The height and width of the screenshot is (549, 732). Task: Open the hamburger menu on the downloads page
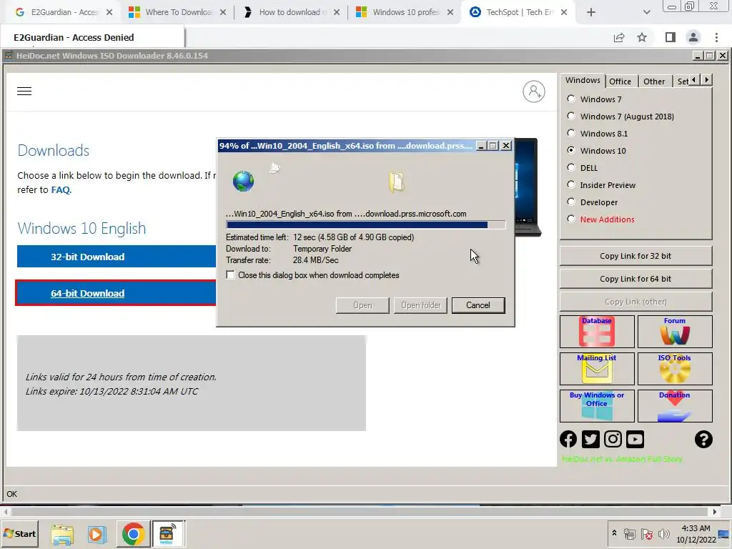(24, 91)
